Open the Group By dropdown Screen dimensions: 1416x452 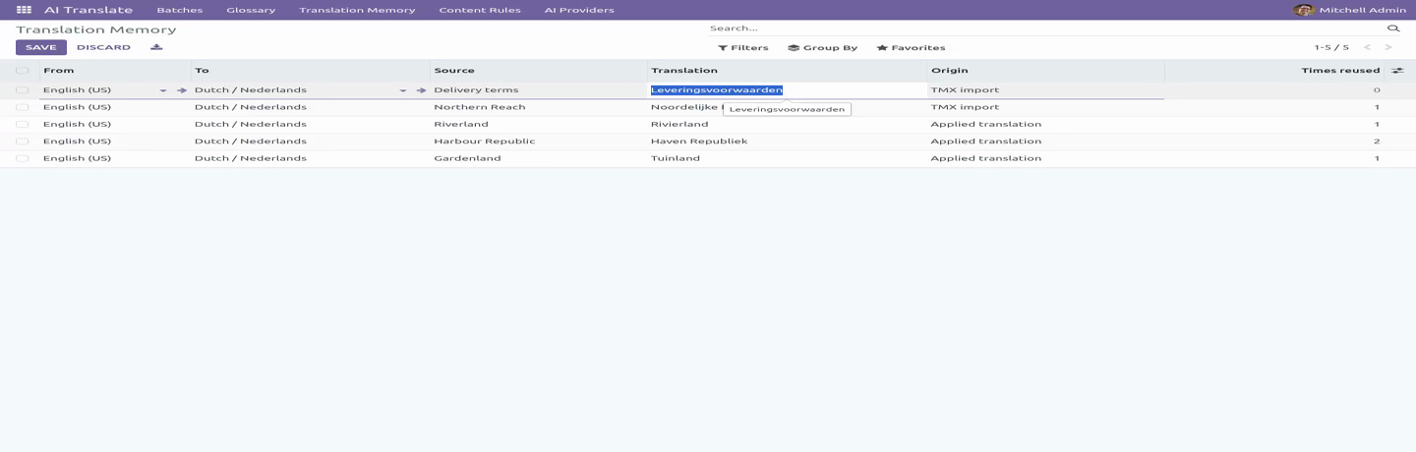pyautogui.click(x=823, y=47)
